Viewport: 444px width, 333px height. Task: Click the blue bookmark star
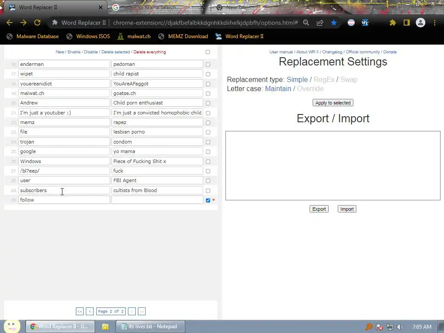pyautogui.click(x=334, y=23)
